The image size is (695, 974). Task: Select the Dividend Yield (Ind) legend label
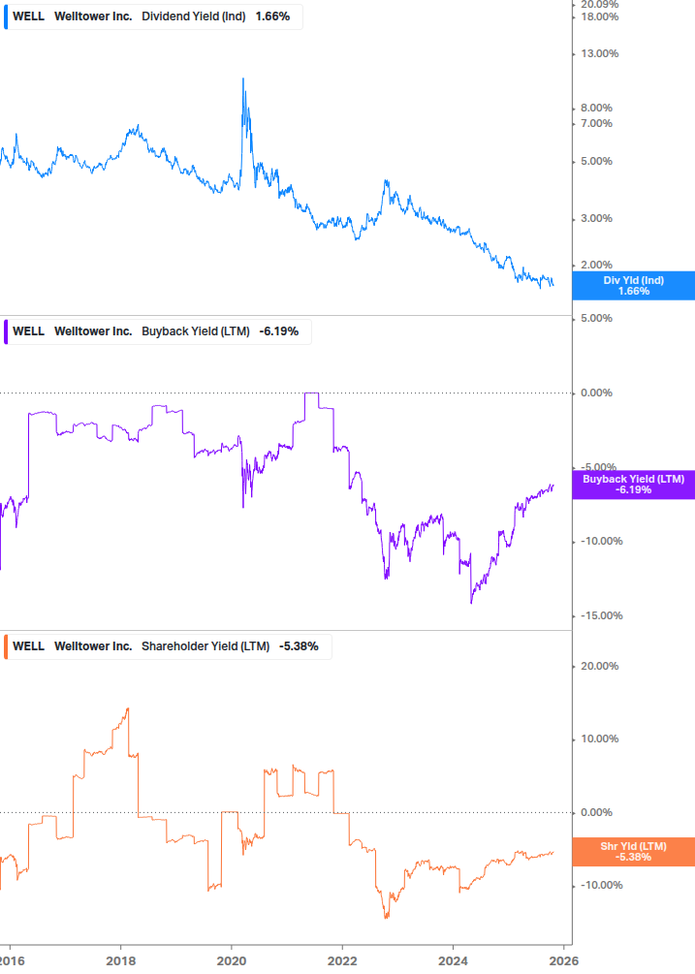point(194,16)
